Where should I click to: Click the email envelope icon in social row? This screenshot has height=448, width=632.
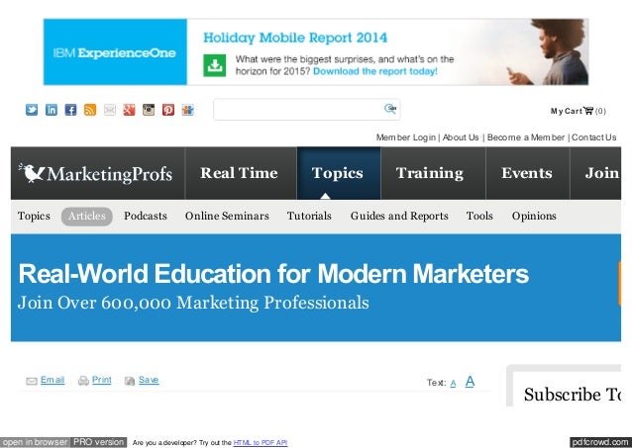click(x=110, y=110)
